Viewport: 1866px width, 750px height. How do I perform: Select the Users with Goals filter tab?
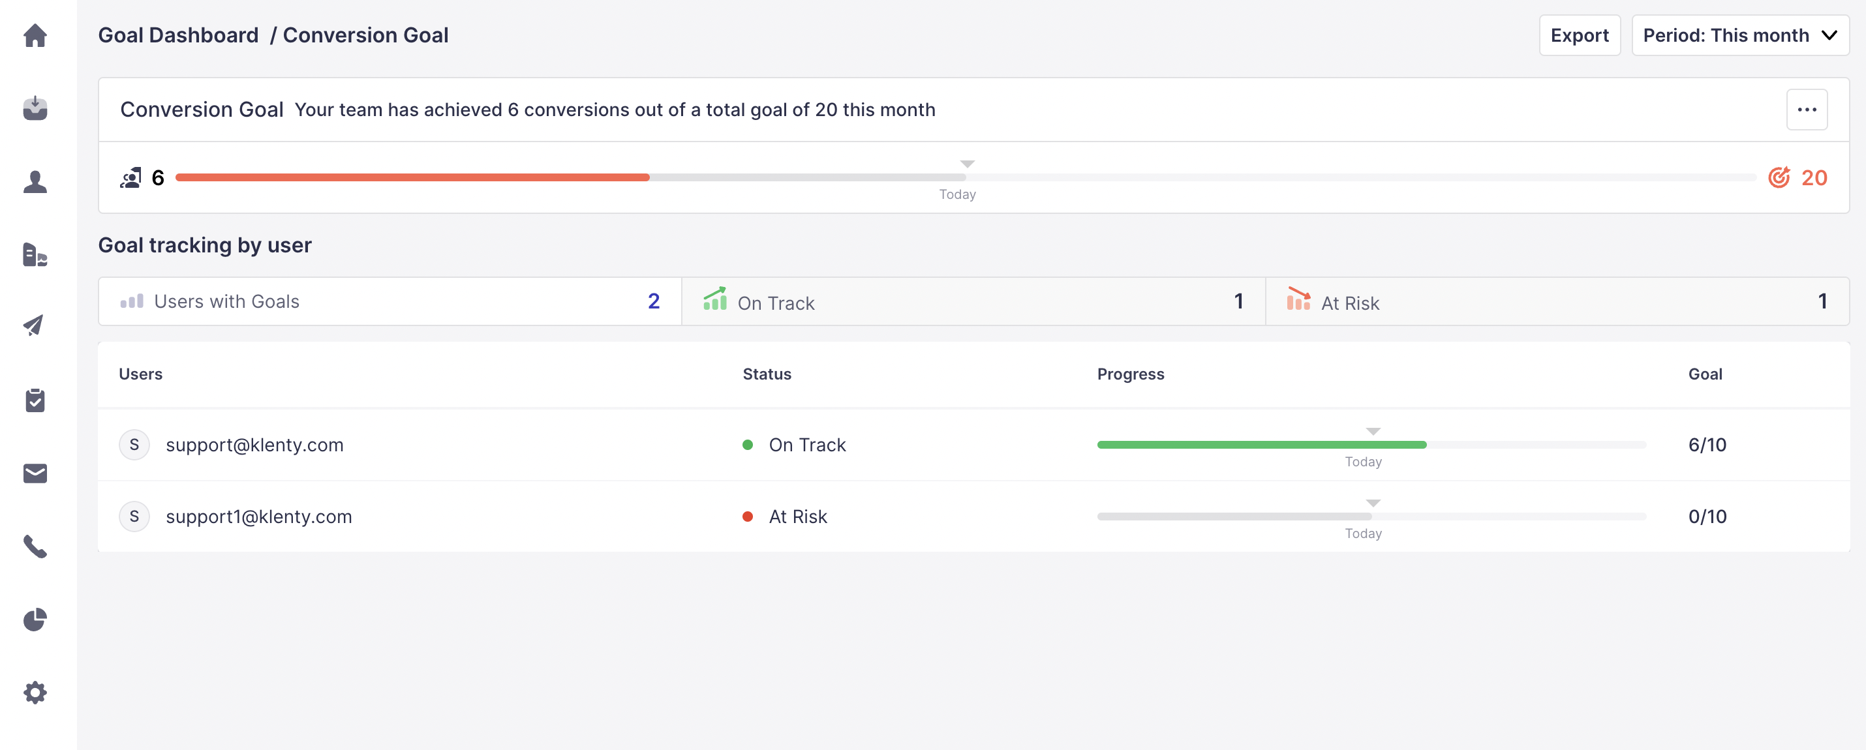pyautogui.click(x=389, y=301)
